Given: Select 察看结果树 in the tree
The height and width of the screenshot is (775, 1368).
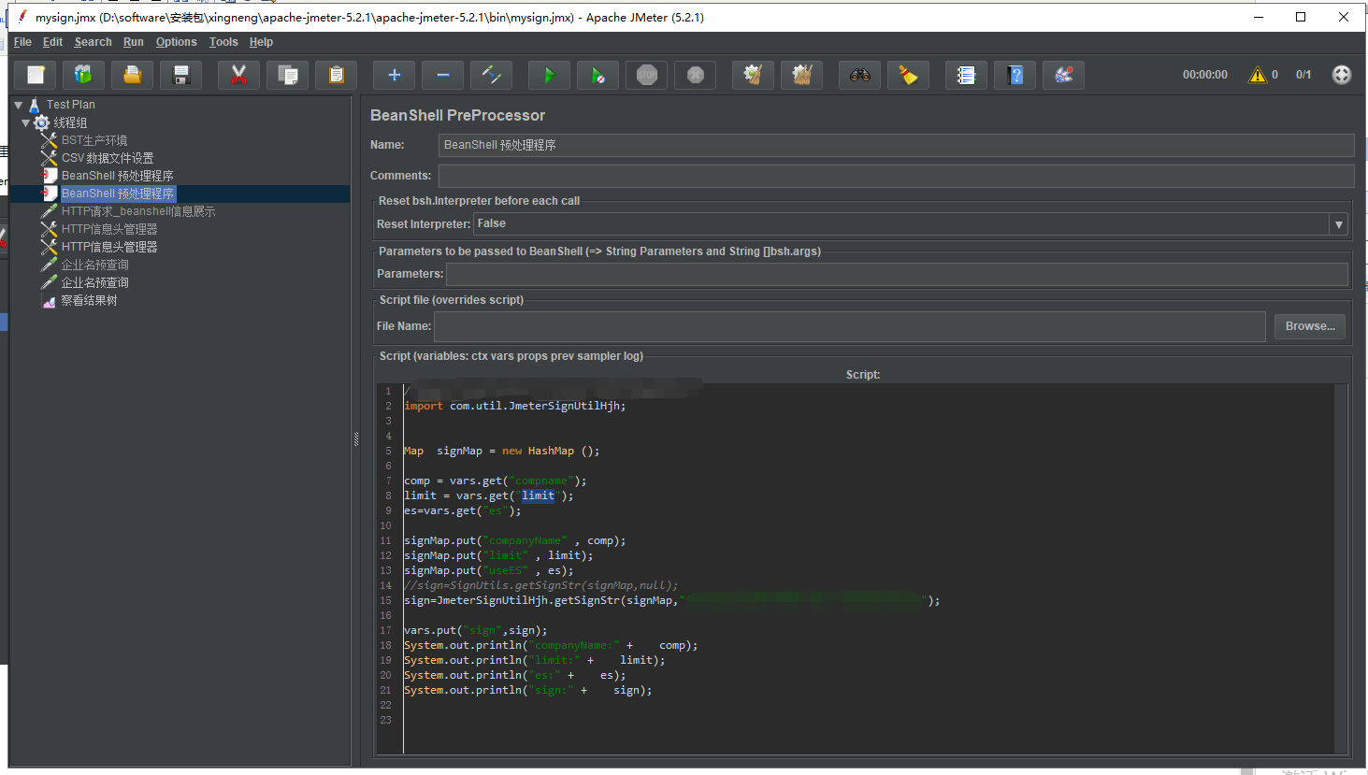Looking at the screenshot, I should (x=89, y=301).
